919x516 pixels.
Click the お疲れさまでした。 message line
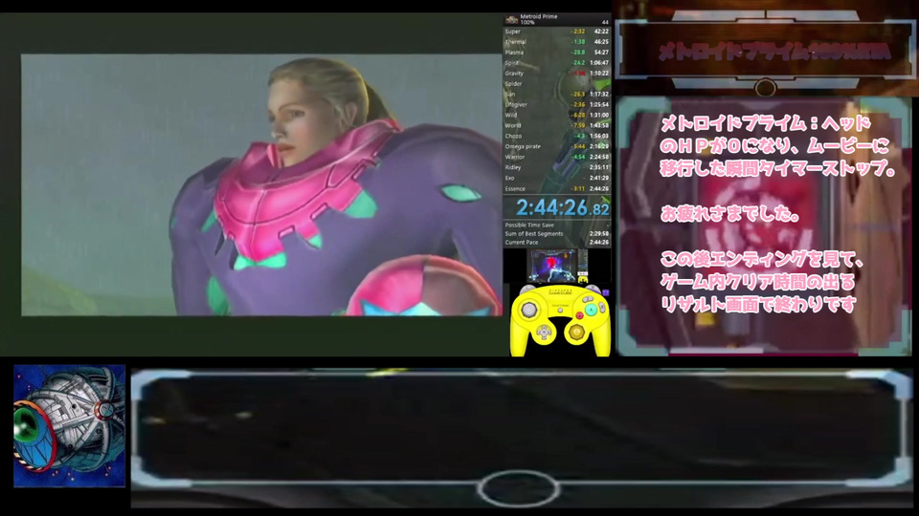click(x=730, y=214)
